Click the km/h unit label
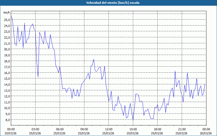 pos(7,13)
